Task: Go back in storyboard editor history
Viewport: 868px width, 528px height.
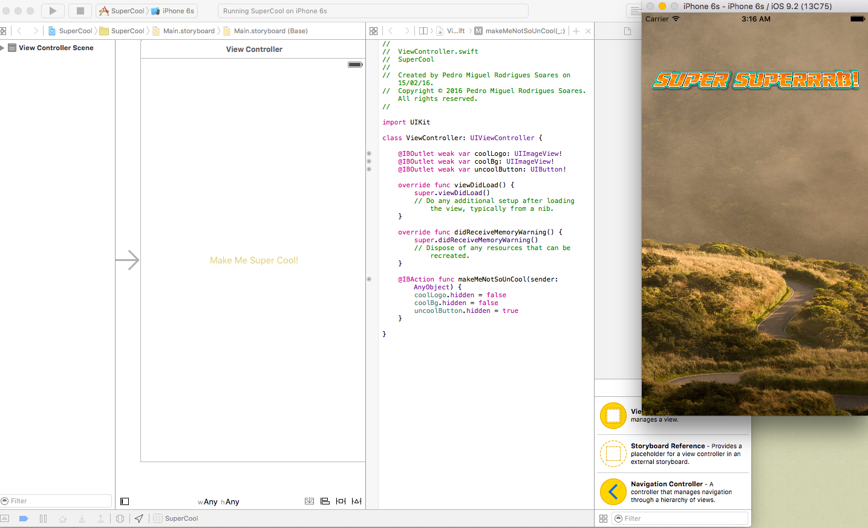Action: point(19,31)
